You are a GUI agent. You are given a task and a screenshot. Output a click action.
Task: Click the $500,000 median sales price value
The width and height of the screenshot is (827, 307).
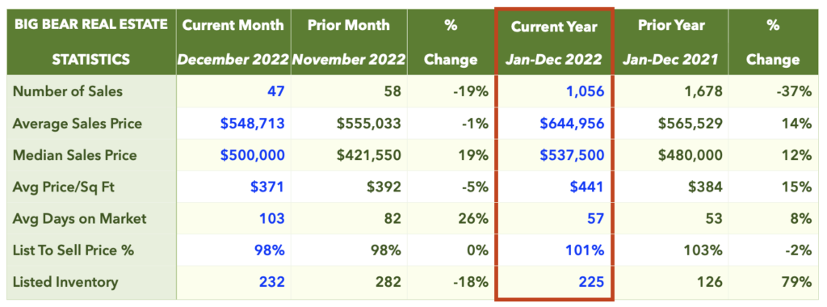click(253, 155)
